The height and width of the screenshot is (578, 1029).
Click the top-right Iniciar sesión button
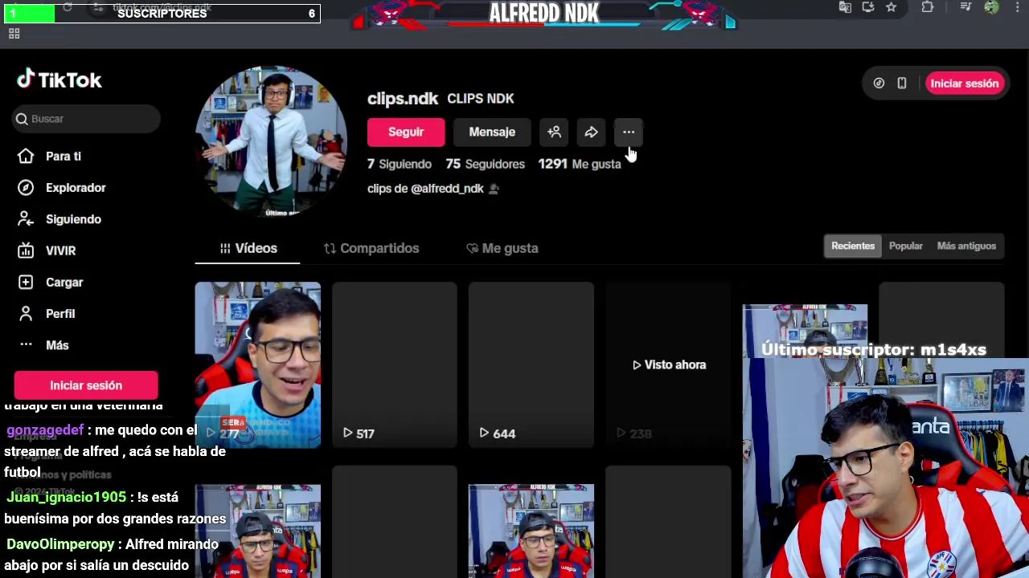point(964,83)
